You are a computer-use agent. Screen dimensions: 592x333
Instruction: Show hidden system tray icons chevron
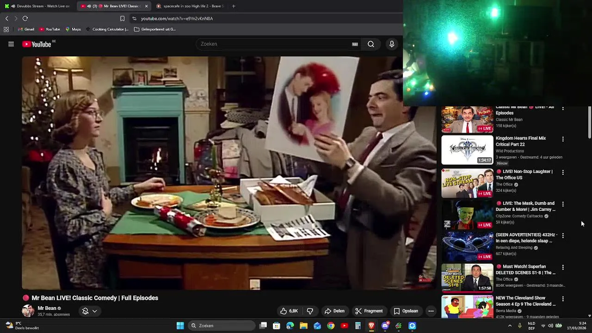pos(510,326)
